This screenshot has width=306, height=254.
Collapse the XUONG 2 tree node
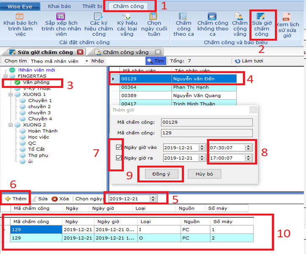(10, 125)
